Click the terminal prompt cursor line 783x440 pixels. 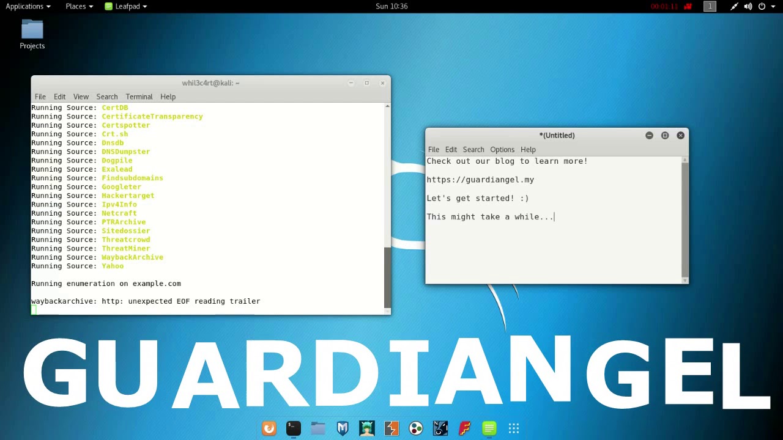[34, 310]
